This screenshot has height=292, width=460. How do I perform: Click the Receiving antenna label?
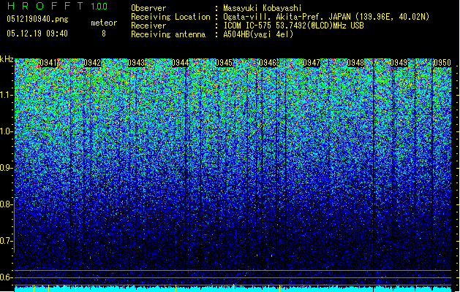pos(168,34)
